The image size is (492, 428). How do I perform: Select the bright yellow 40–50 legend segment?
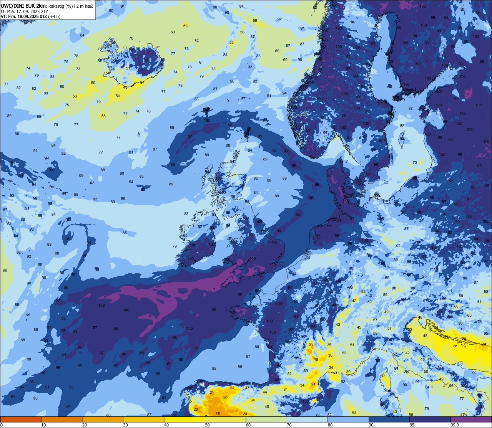point(184,419)
